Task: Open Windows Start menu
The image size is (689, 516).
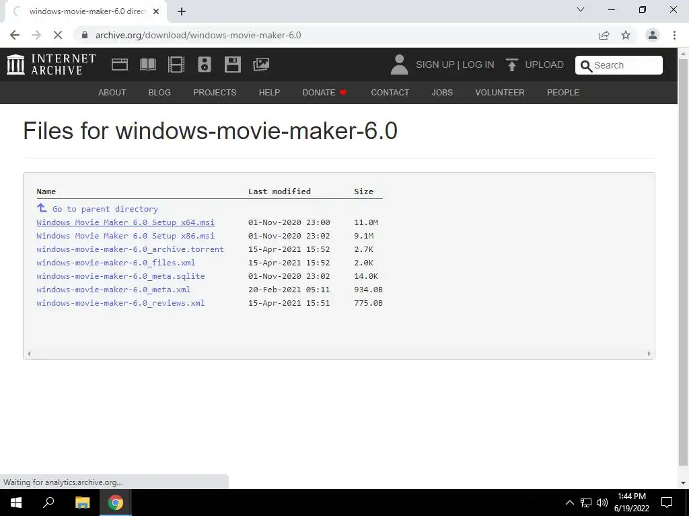Action: (x=16, y=503)
